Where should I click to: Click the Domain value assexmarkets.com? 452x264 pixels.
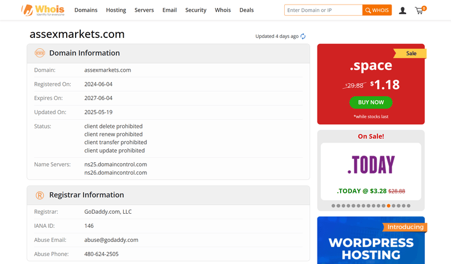[107, 70]
